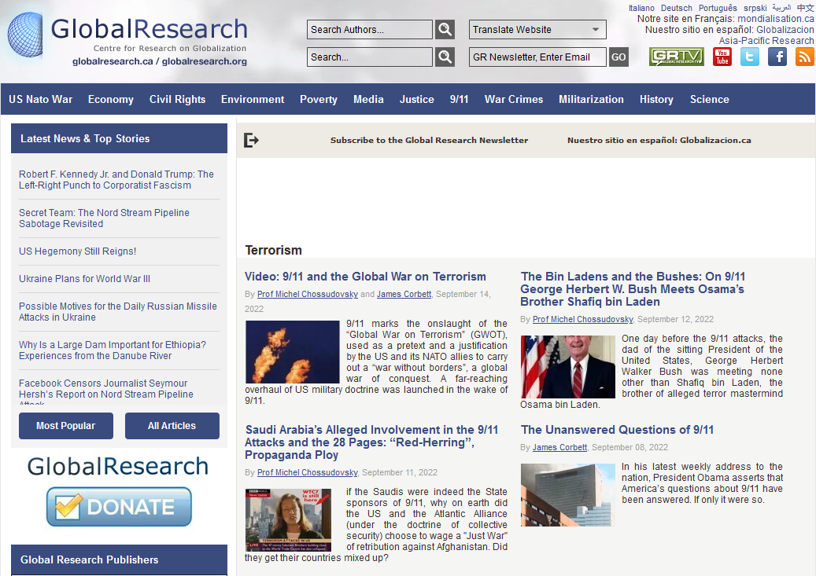Click the newsletter arrow icon

pyautogui.click(x=251, y=141)
